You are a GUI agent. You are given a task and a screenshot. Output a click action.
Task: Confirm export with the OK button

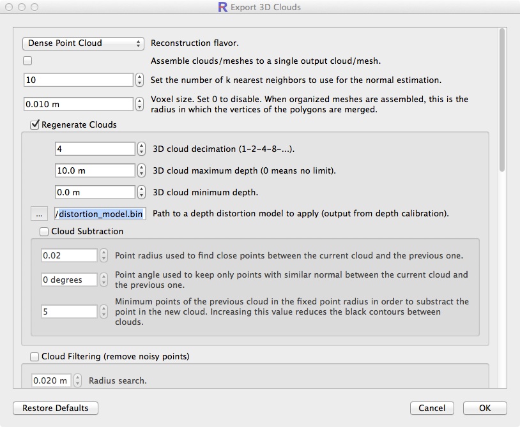(485, 408)
